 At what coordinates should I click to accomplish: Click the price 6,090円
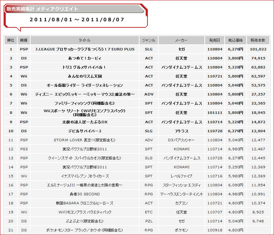click(235, 185)
